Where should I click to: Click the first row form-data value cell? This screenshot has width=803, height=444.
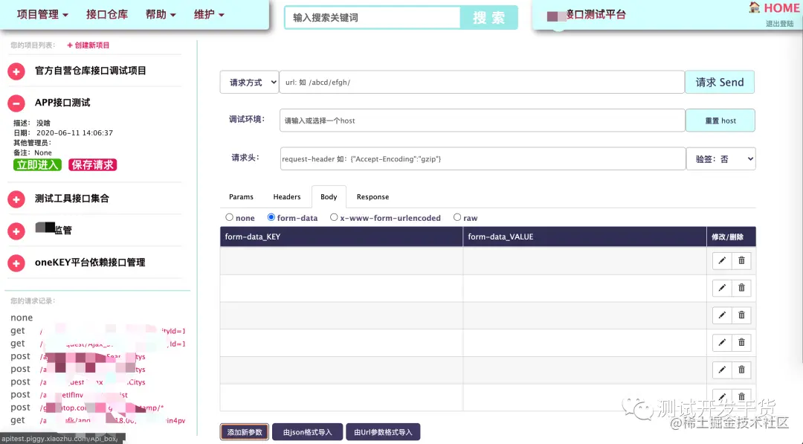585,261
